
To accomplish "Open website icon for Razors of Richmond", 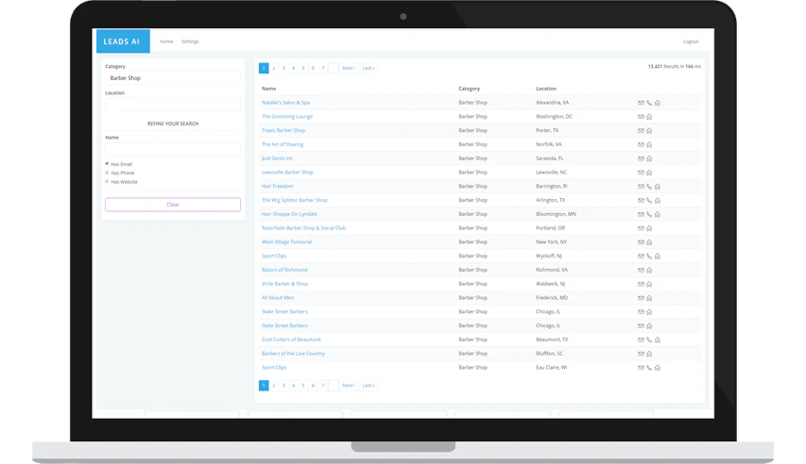I will click(x=649, y=270).
